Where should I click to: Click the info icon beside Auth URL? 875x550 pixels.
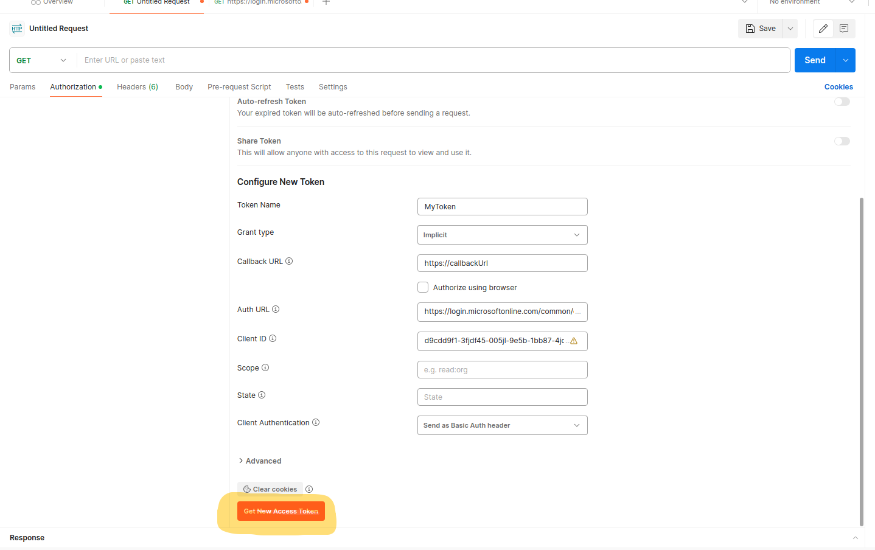[276, 309]
